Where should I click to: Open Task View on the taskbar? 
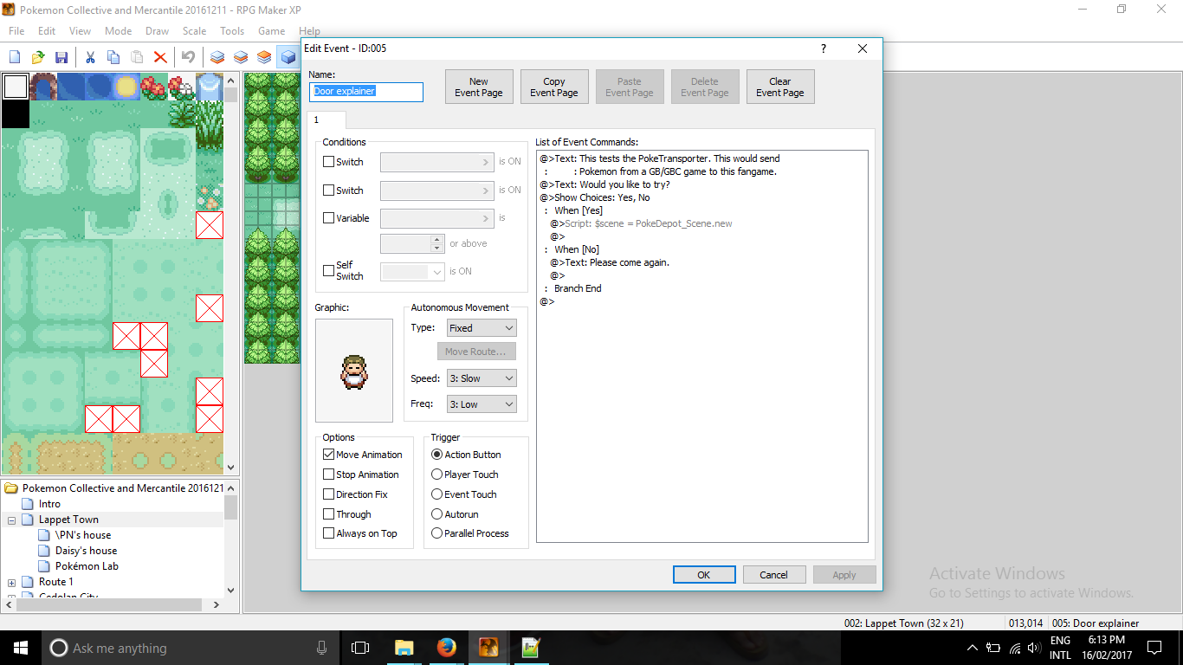[360, 648]
